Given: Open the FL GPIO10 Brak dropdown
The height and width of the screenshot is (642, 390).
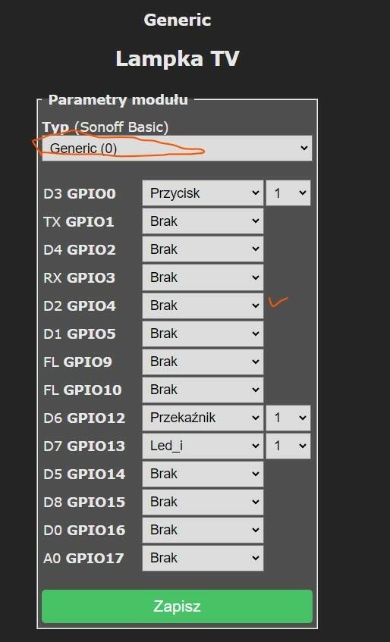Looking at the screenshot, I should (203, 390).
